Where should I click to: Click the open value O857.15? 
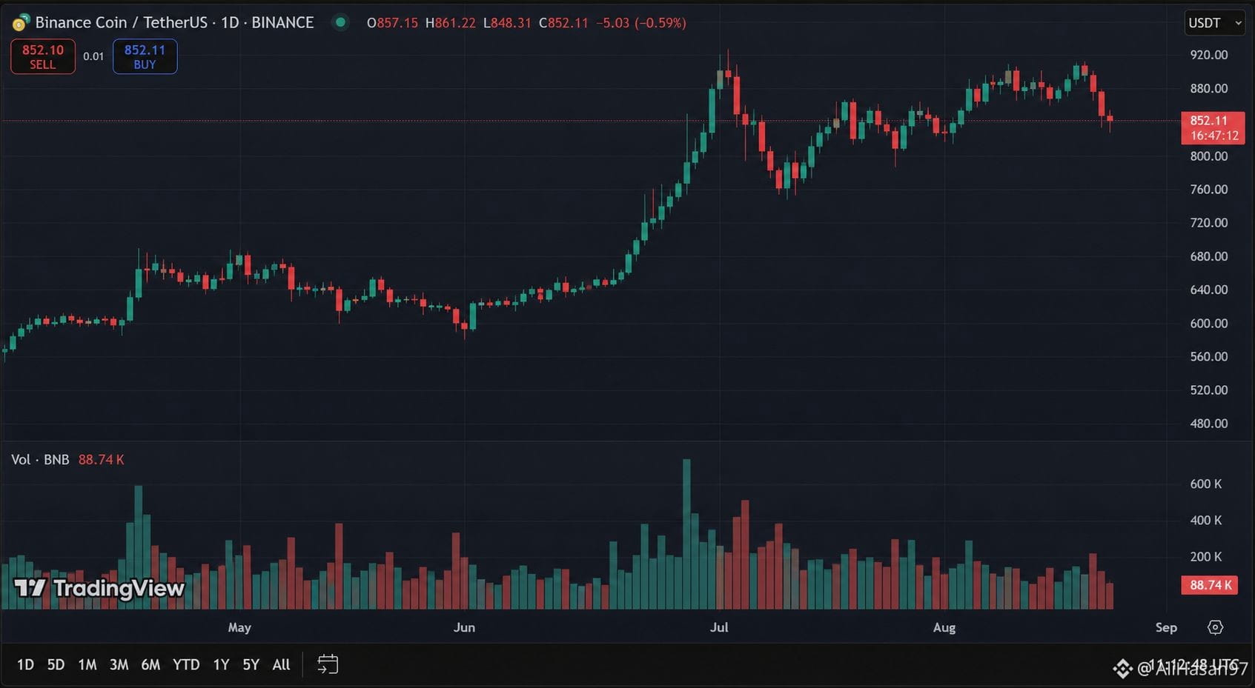coord(392,23)
